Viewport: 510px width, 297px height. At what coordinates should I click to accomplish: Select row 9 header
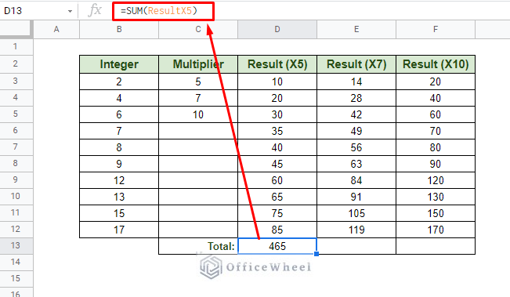coord(16,180)
